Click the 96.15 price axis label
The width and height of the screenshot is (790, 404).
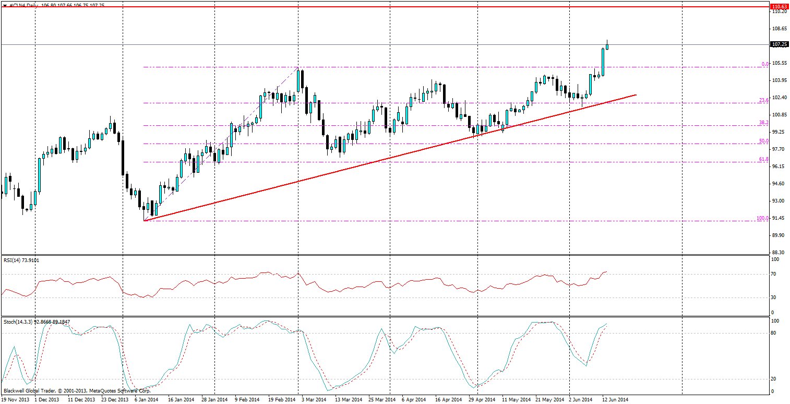pos(779,166)
